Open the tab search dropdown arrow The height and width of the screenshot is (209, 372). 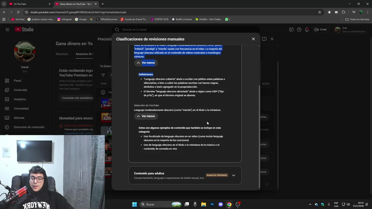click(x=4, y=4)
